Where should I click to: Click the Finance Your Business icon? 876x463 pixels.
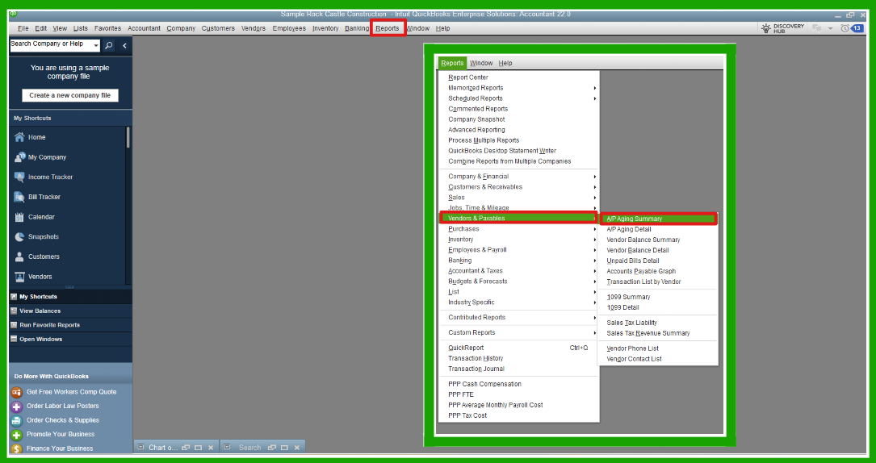pyautogui.click(x=17, y=448)
